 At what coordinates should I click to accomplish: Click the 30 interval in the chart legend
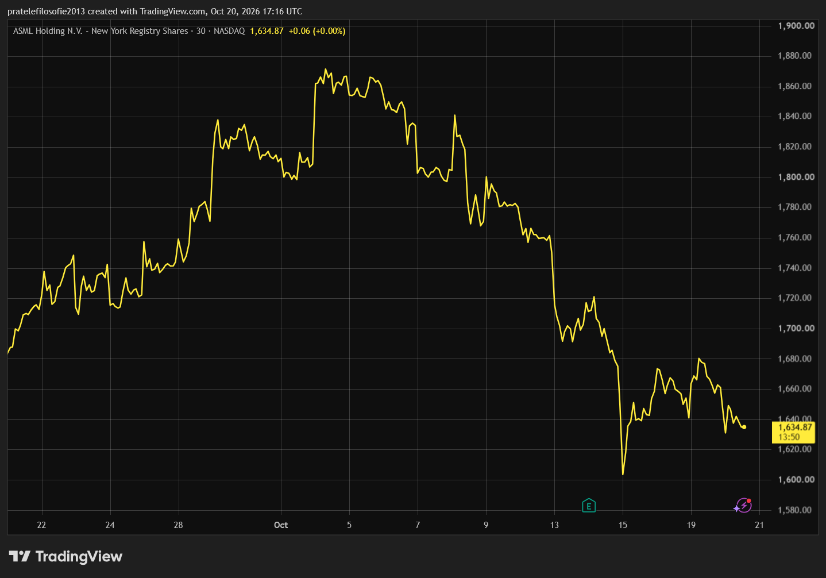(201, 31)
